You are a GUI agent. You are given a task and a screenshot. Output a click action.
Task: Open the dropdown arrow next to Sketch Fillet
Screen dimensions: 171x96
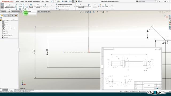pos(25,9)
